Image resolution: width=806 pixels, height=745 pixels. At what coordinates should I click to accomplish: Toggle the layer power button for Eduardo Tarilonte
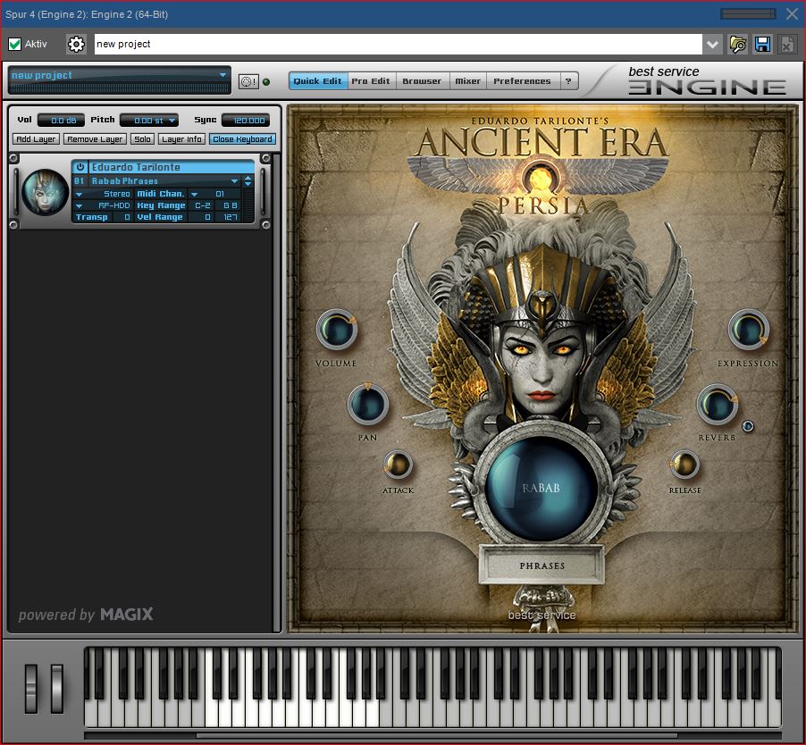pos(80,167)
